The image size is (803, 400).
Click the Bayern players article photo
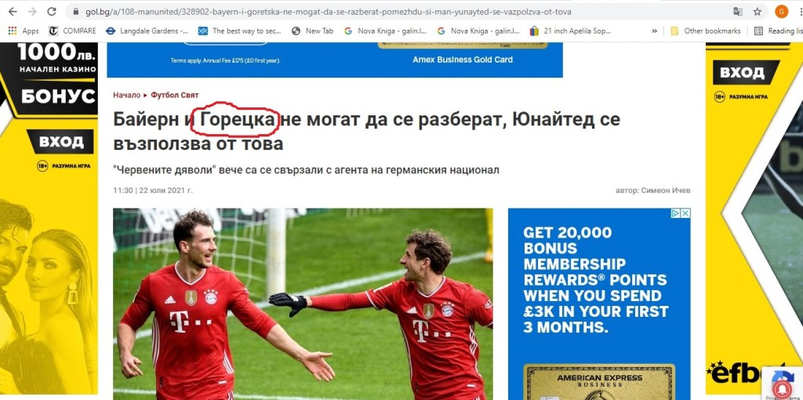tap(303, 304)
